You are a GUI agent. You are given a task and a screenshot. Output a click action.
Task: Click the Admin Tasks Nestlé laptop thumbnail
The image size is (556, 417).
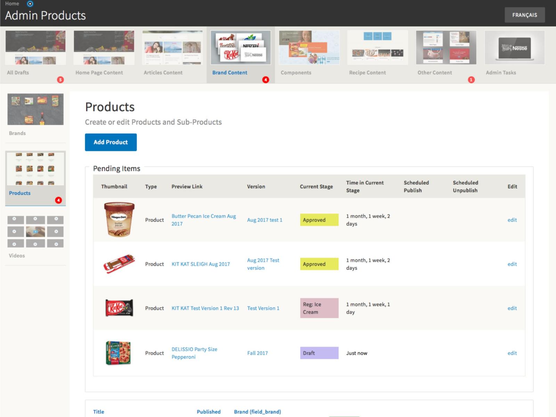click(515, 48)
